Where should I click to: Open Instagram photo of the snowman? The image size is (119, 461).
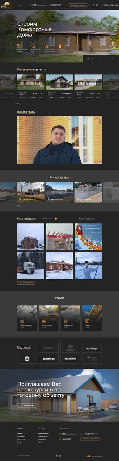tap(88, 266)
